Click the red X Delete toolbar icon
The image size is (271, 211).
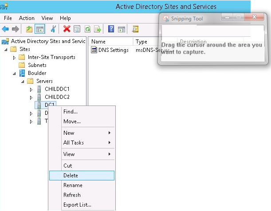pos(67,29)
